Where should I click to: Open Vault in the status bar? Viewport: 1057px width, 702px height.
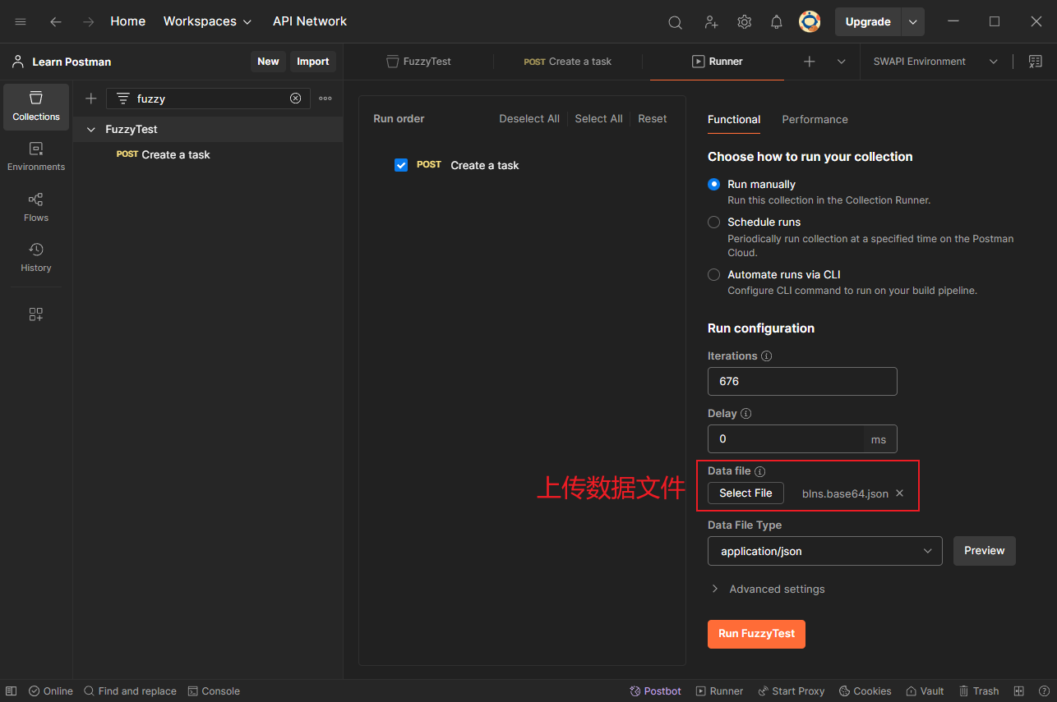925,691
